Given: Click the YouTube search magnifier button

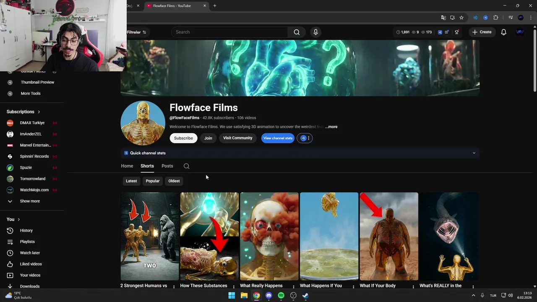Looking at the screenshot, I should (297, 32).
